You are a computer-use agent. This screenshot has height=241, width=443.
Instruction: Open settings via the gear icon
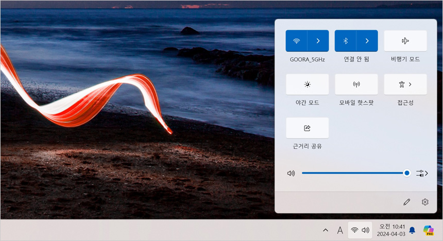(x=425, y=202)
